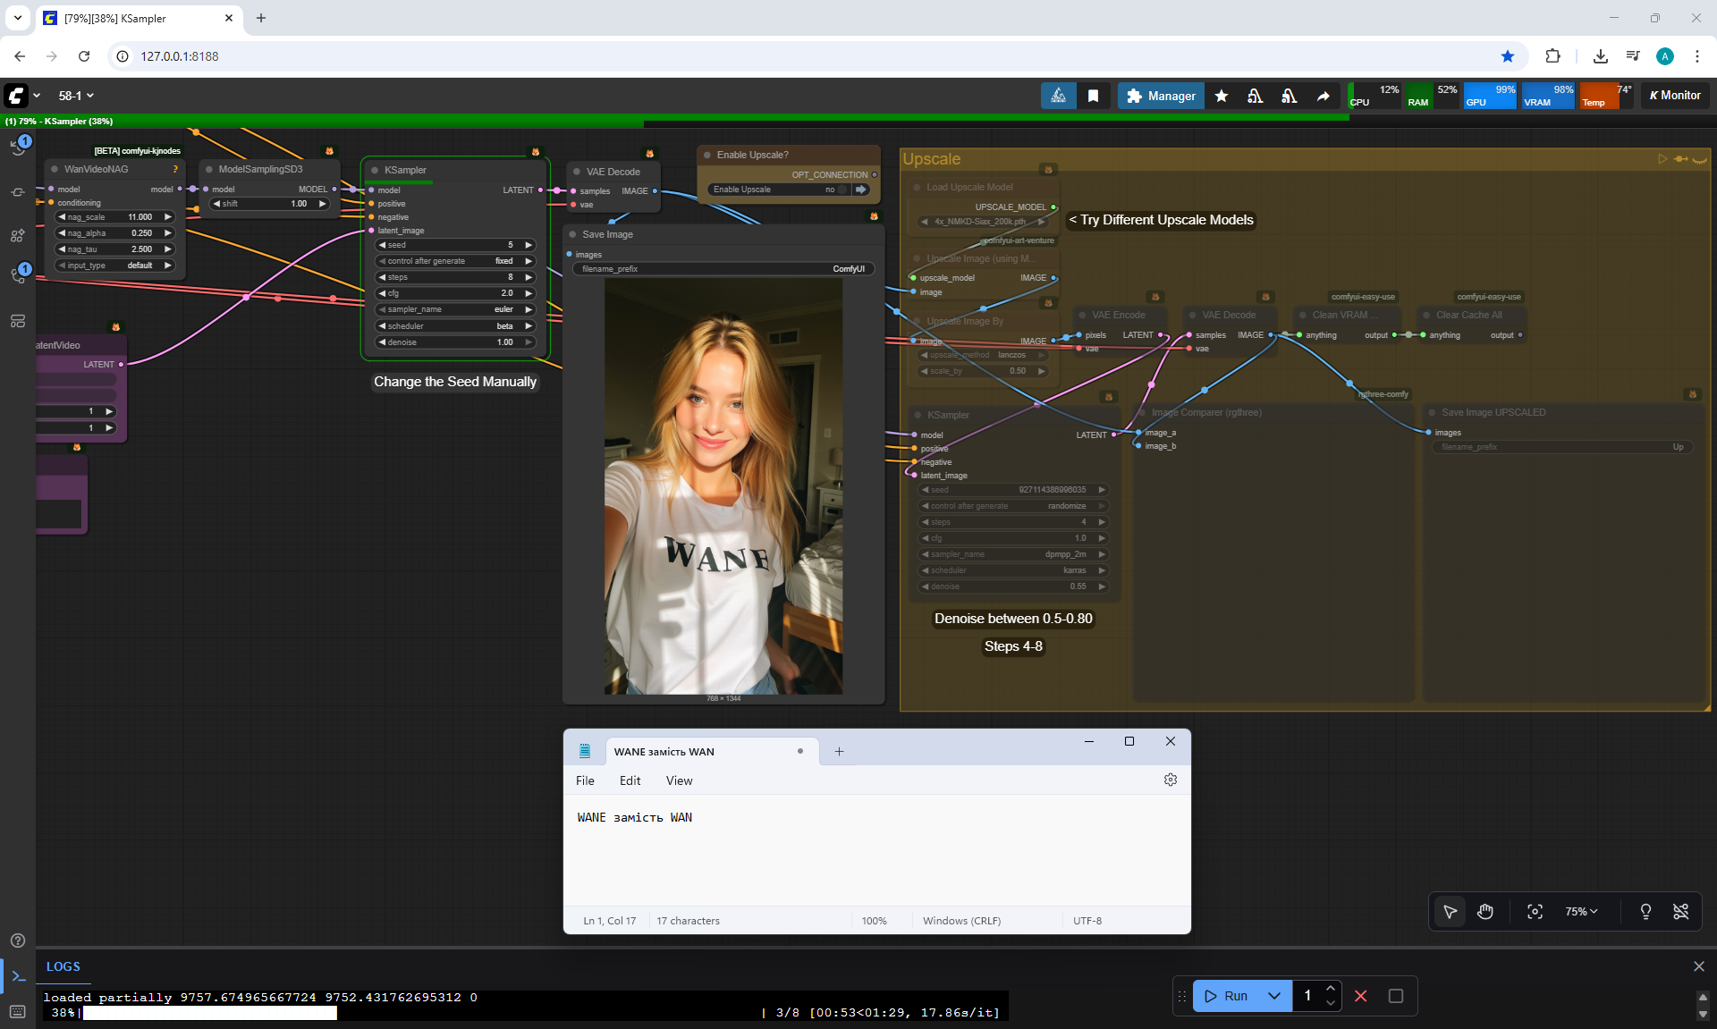Click the fit view icon

tap(1535, 911)
